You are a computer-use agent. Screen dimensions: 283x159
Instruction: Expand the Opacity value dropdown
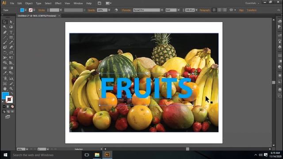click(x=109, y=10)
